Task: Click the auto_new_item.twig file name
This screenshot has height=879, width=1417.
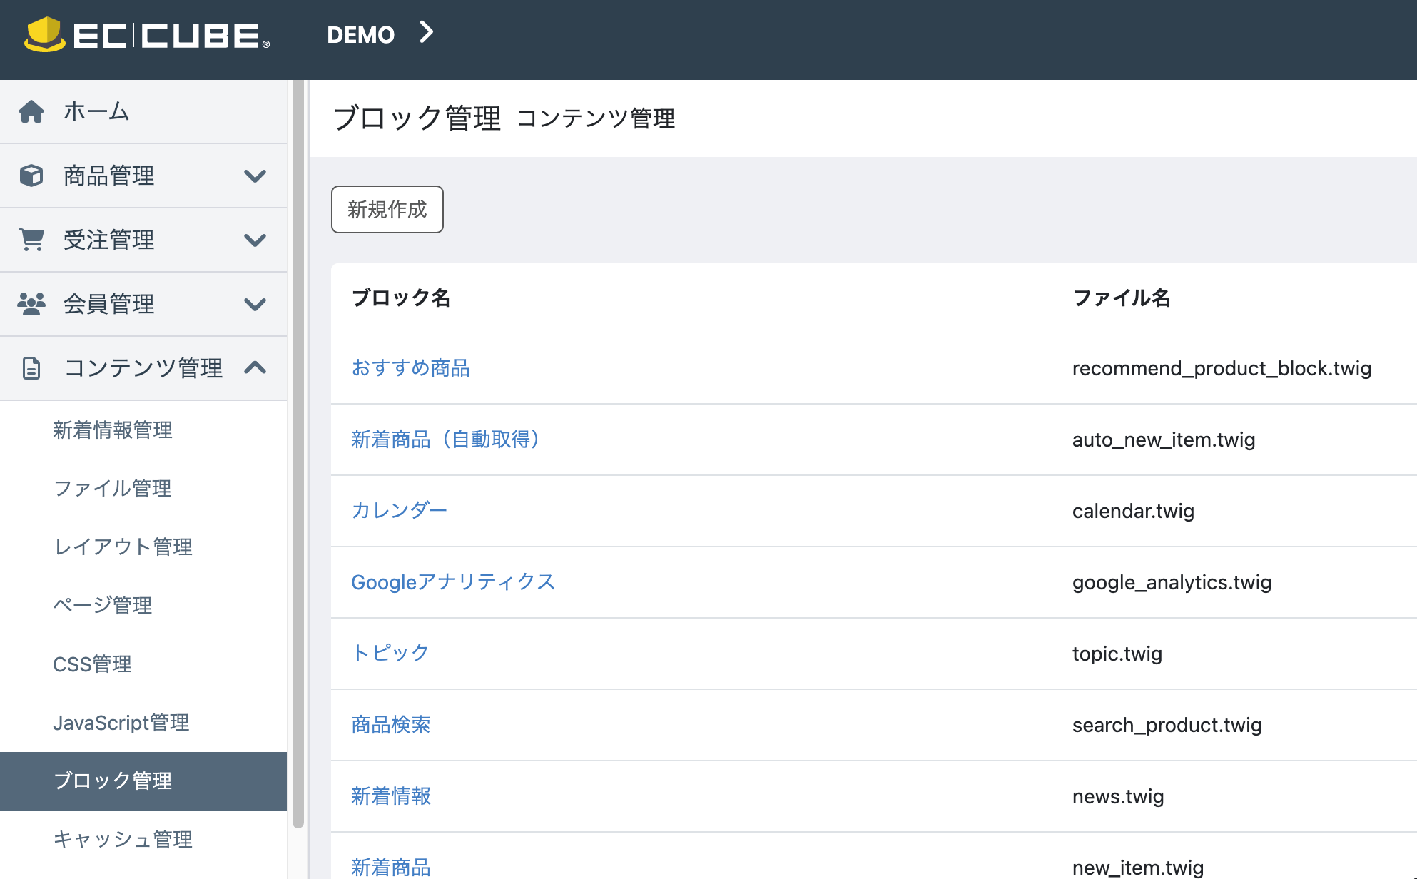Action: (1164, 439)
